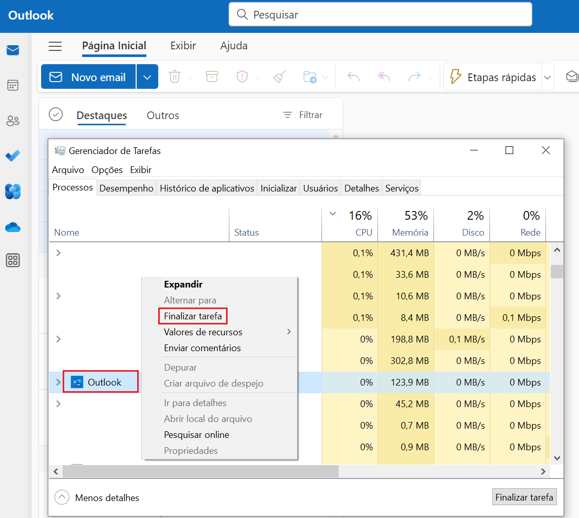Viewport: 579px width, 518px height.
Task: Open the Novo email dropdown arrow
Action: tap(147, 76)
